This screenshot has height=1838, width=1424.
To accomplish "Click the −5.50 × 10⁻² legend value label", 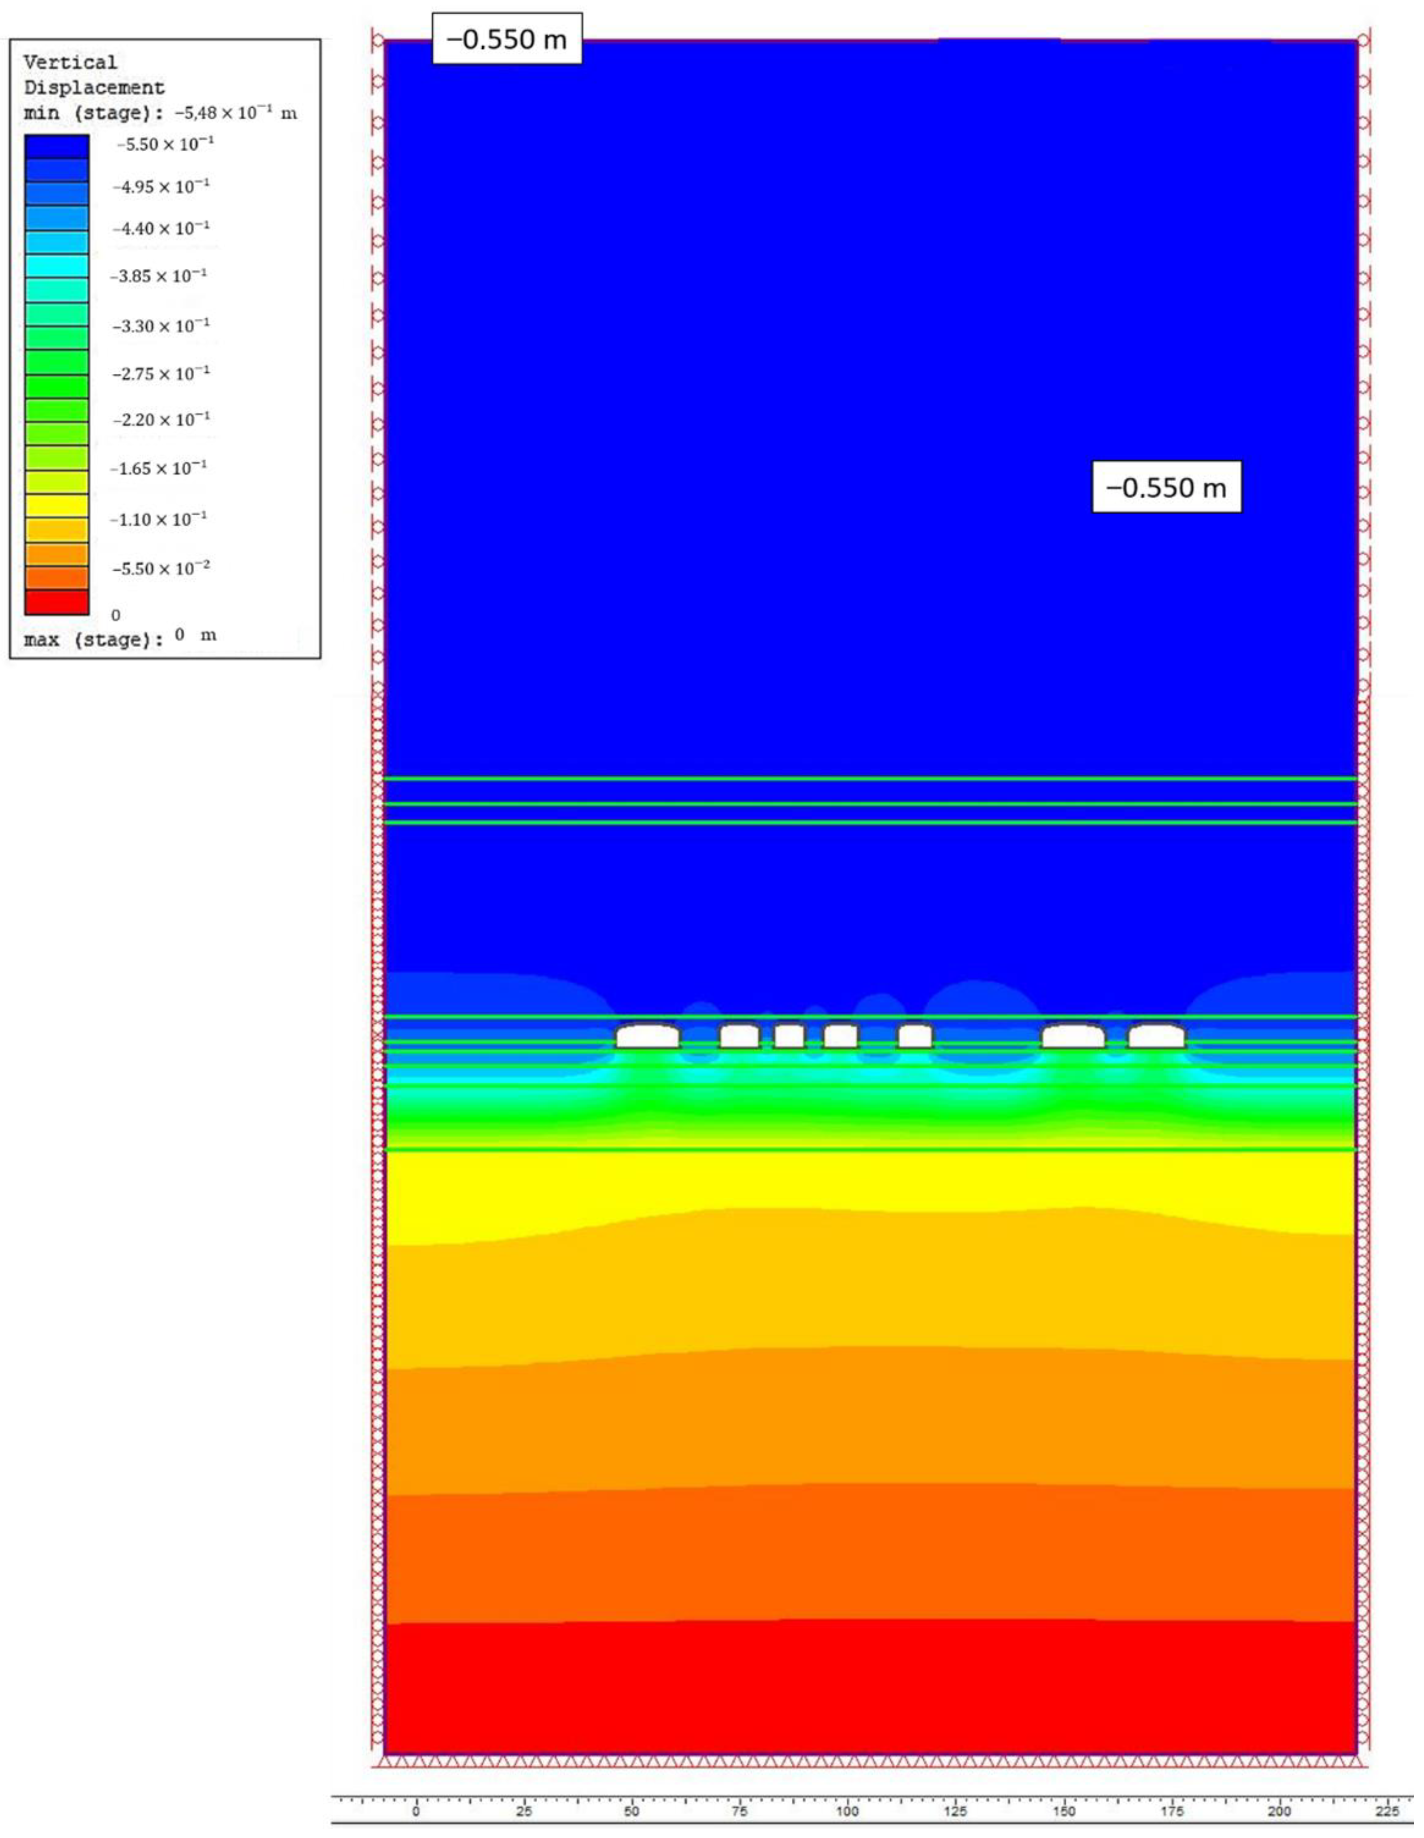I will pos(161,568).
